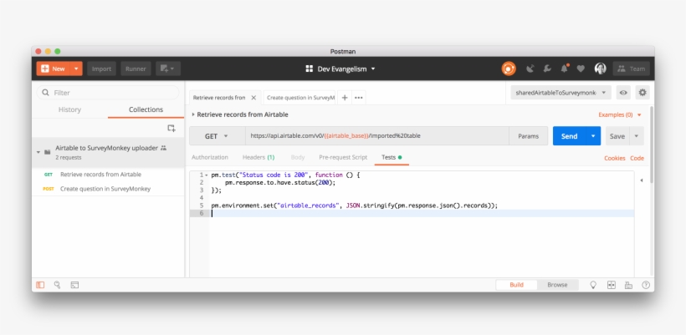The image size is (686, 335).
Task: Open the Find search icon in status bar
Action: coord(58,285)
